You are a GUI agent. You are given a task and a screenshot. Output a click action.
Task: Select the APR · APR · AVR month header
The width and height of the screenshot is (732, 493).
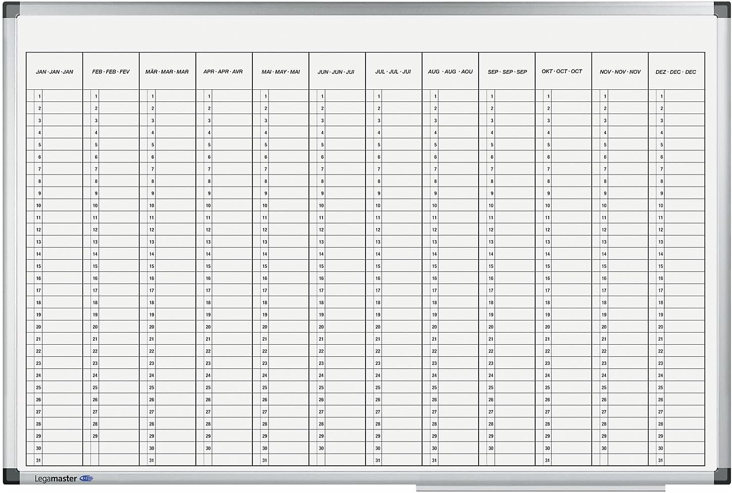click(223, 72)
